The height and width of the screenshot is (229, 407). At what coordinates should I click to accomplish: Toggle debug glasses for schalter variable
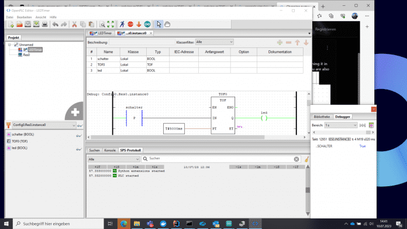click(x=78, y=135)
